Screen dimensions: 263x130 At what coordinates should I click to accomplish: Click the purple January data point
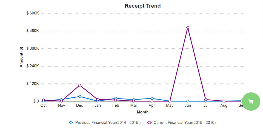click(x=98, y=100)
